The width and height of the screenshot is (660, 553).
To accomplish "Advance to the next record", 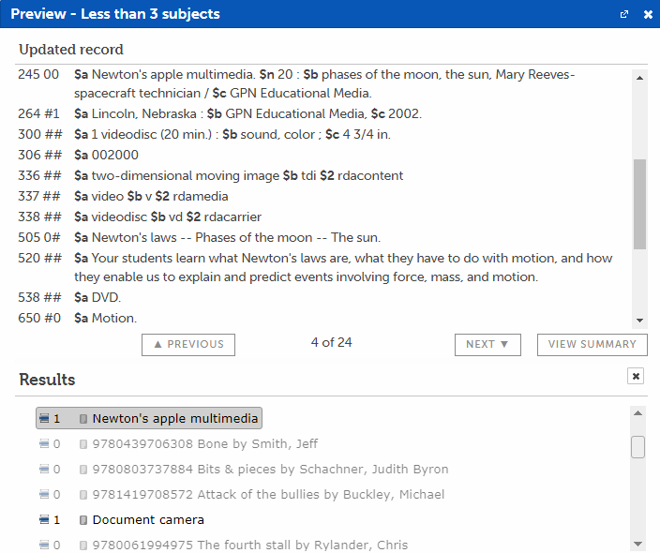I will click(487, 344).
